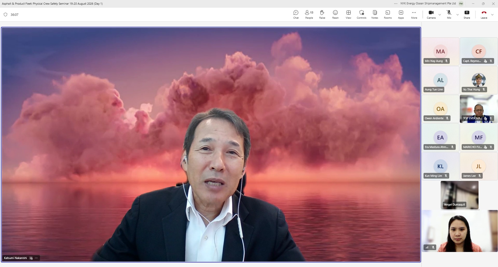498x267 pixels.
Task: Open the Chat panel
Action: (x=296, y=15)
